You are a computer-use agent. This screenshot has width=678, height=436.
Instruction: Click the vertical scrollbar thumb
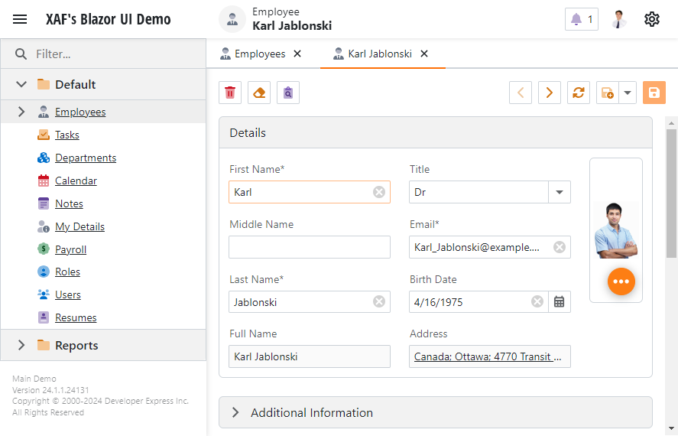click(x=672, y=194)
